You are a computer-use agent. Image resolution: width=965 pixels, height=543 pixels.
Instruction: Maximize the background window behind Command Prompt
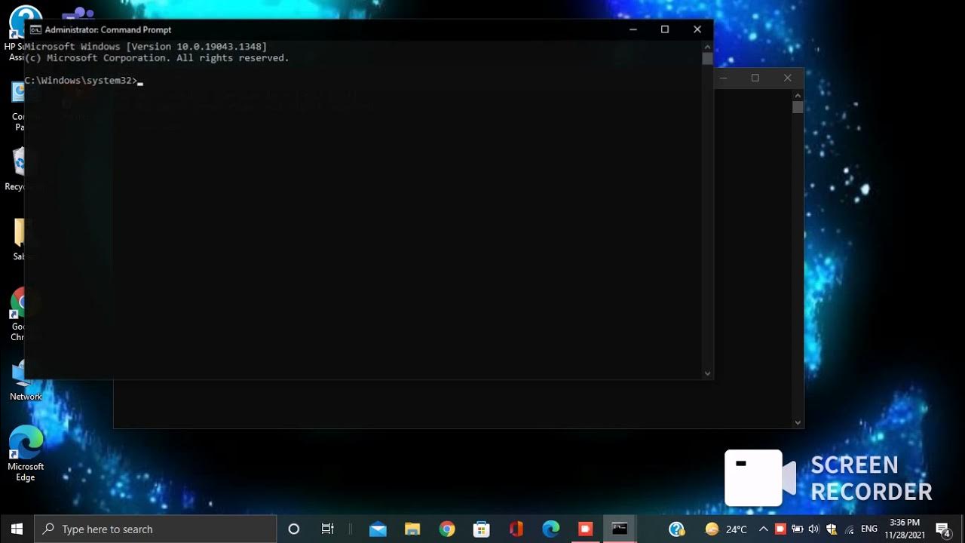coord(755,78)
